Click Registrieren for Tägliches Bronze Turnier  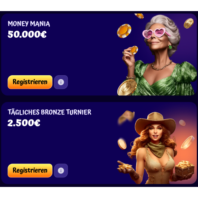coord(30,170)
